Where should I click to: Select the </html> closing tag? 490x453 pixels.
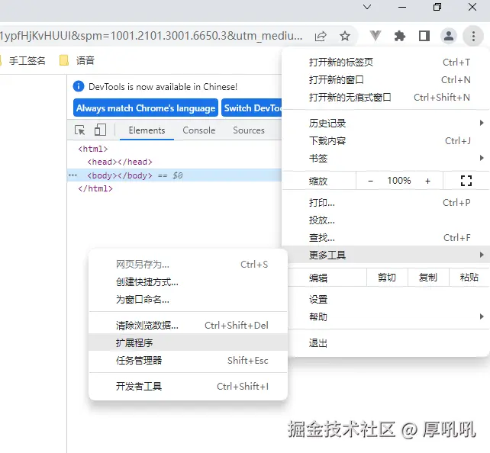tap(95, 188)
